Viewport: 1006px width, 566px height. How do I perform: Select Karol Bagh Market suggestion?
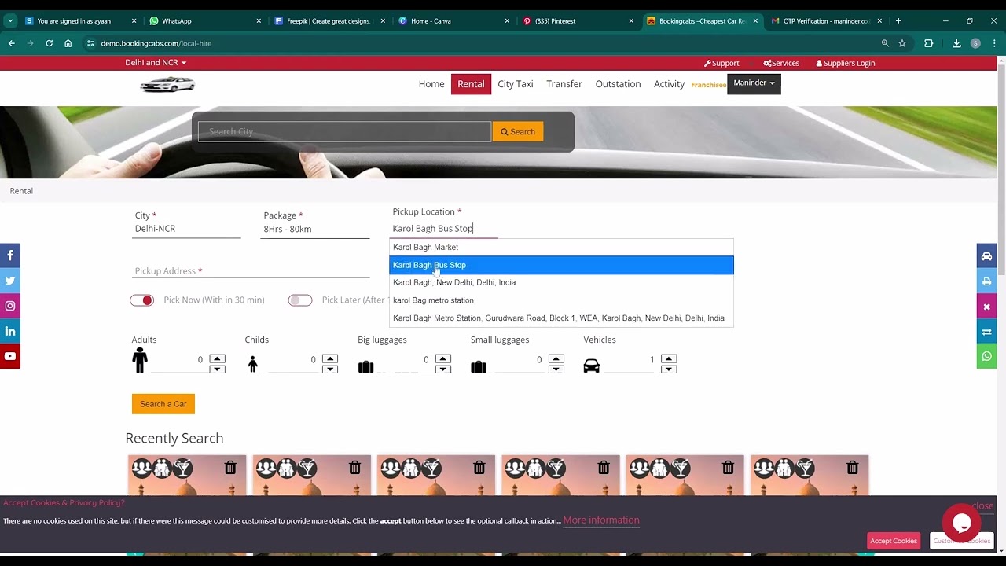tap(561, 247)
